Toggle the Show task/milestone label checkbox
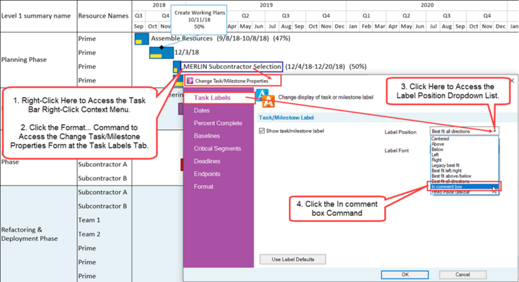Image resolution: width=519 pixels, height=282 pixels. click(262, 131)
